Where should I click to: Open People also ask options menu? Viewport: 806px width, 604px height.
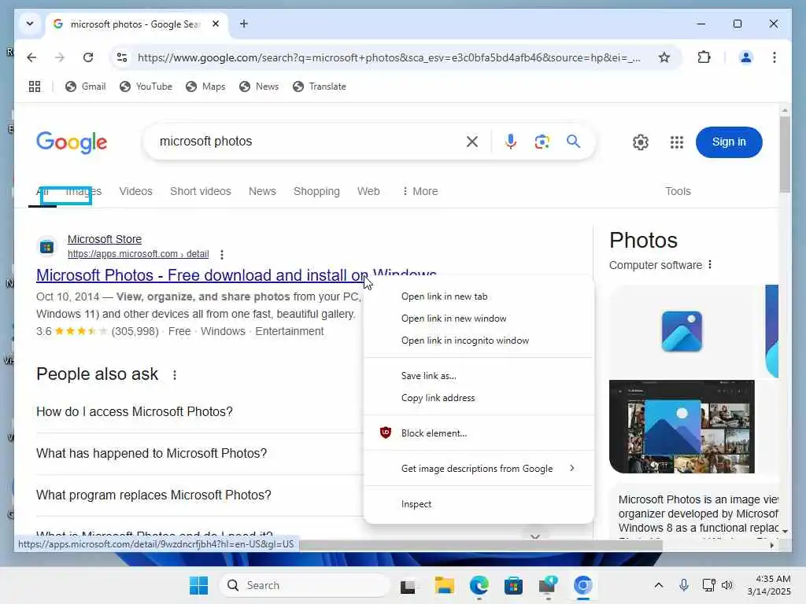coord(175,375)
